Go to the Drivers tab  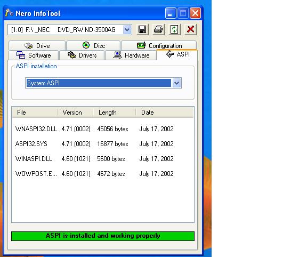[x=82, y=55]
